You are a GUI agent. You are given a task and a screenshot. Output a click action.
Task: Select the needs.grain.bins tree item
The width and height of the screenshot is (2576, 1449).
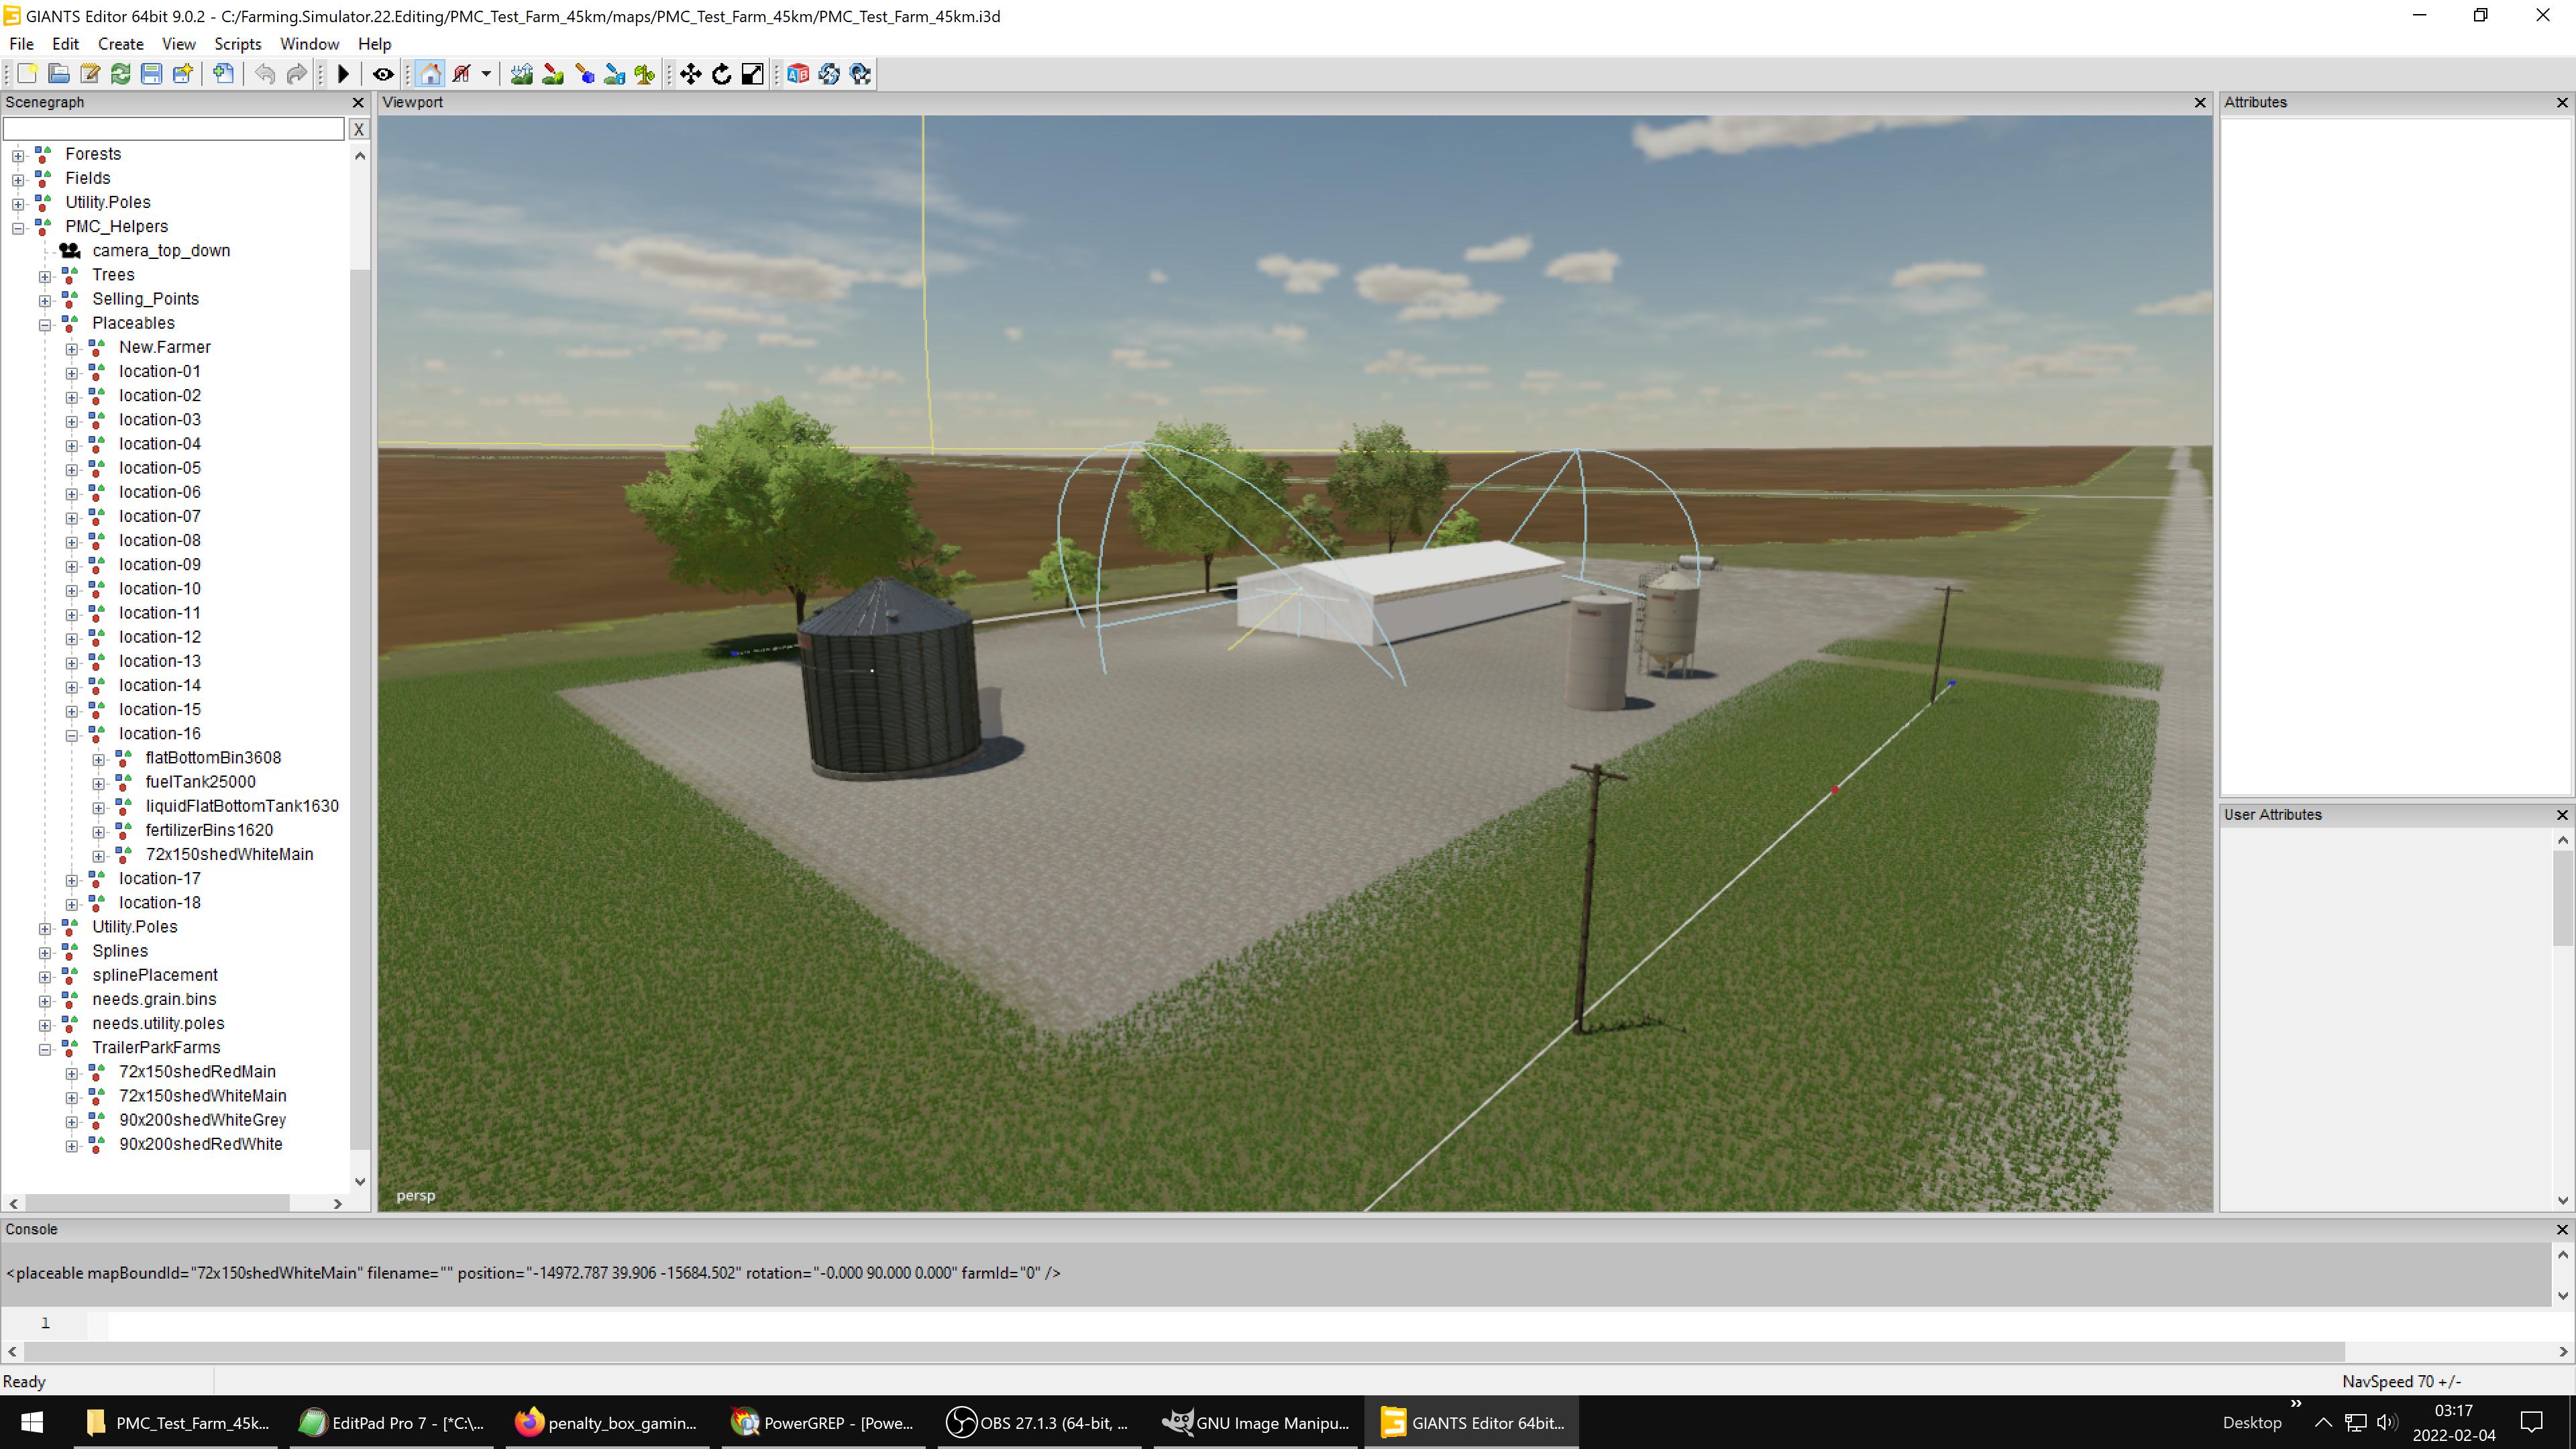154,999
